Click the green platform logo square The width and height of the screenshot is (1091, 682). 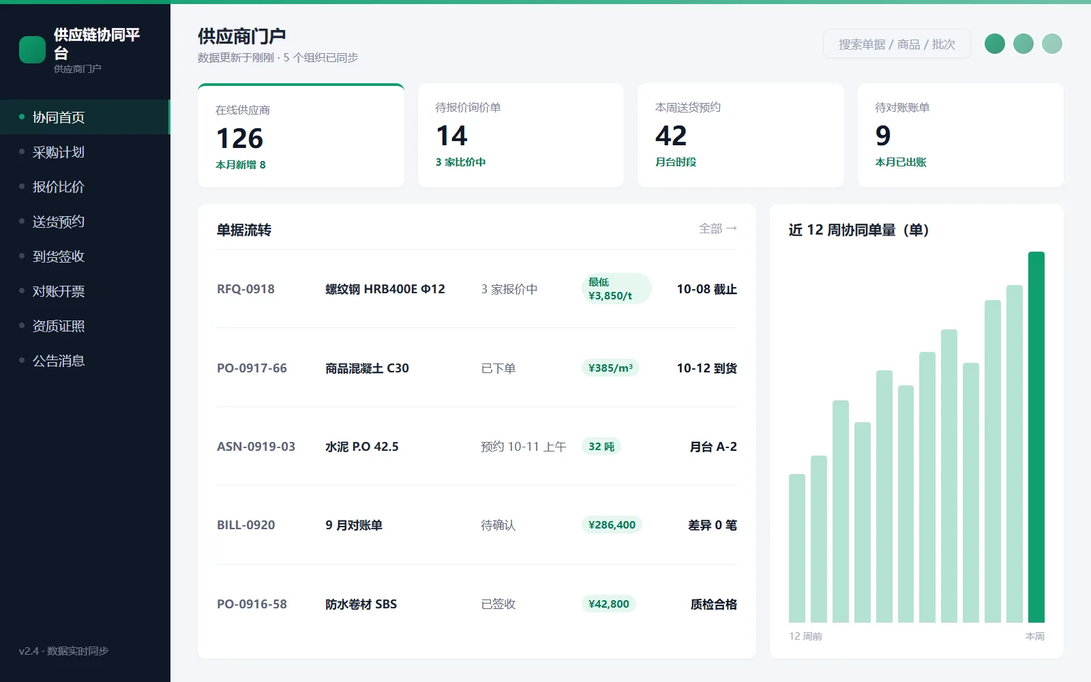pyautogui.click(x=32, y=50)
